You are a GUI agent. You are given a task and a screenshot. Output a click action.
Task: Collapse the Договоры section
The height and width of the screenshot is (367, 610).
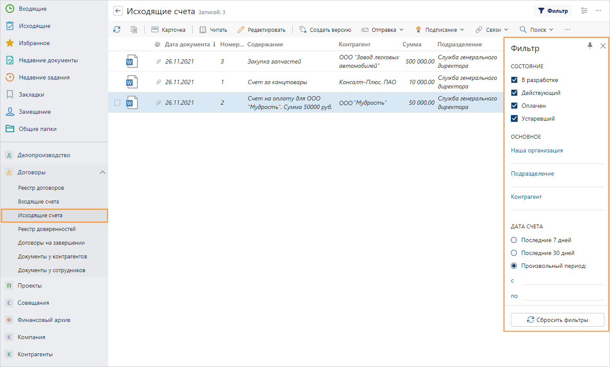click(x=102, y=172)
